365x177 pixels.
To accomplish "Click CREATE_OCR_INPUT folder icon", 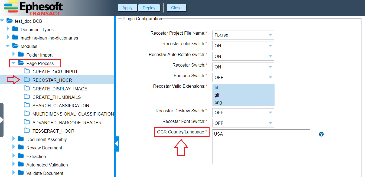I will (27, 71).
